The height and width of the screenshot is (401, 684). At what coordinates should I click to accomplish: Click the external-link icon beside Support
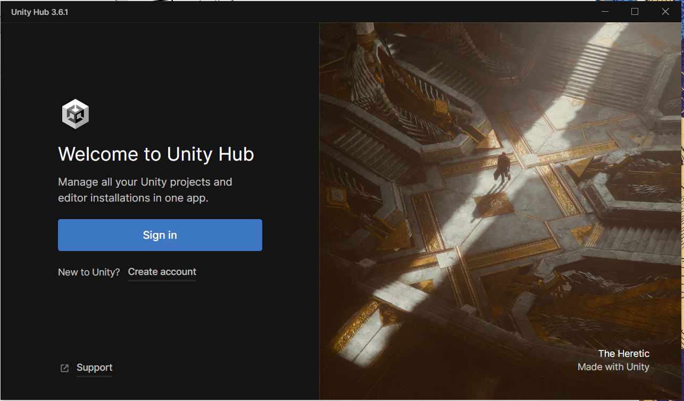[64, 368]
